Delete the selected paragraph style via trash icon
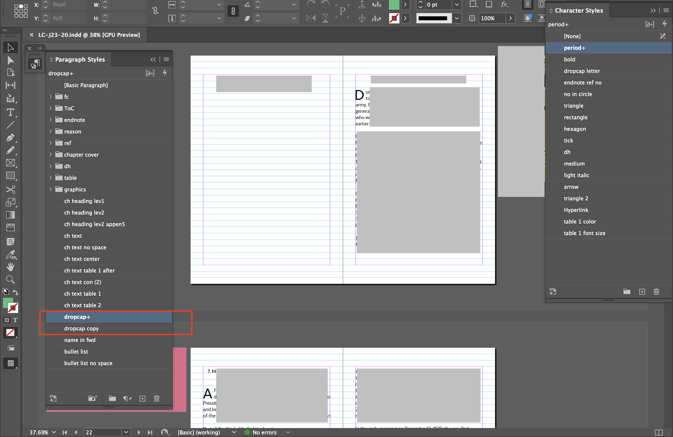673x437 pixels. (156, 399)
